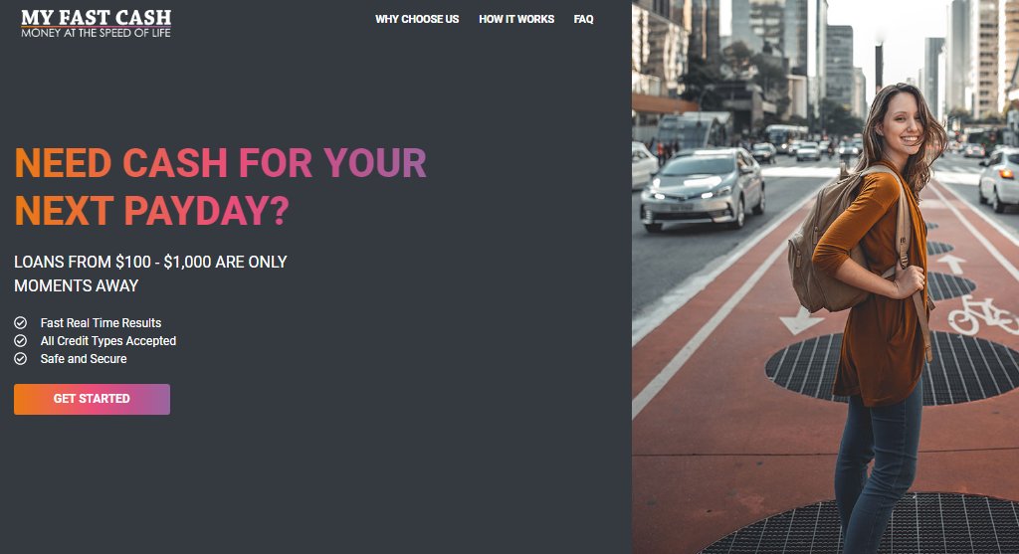Click checkmark icon beside Safe and Secure

[x=21, y=358]
